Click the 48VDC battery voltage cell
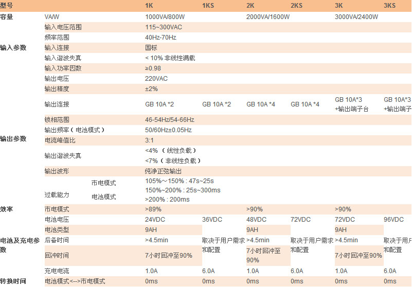The height and width of the screenshot is (287, 412). click(x=256, y=220)
